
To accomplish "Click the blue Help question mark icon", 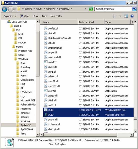I will coord(132,16).
